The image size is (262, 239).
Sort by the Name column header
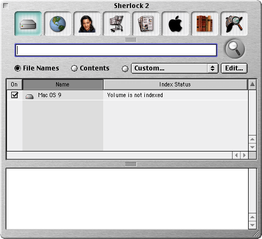[x=63, y=84]
